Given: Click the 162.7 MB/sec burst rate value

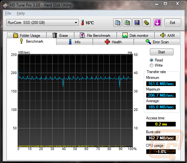Looking at the screenshot, I should click(161, 138).
